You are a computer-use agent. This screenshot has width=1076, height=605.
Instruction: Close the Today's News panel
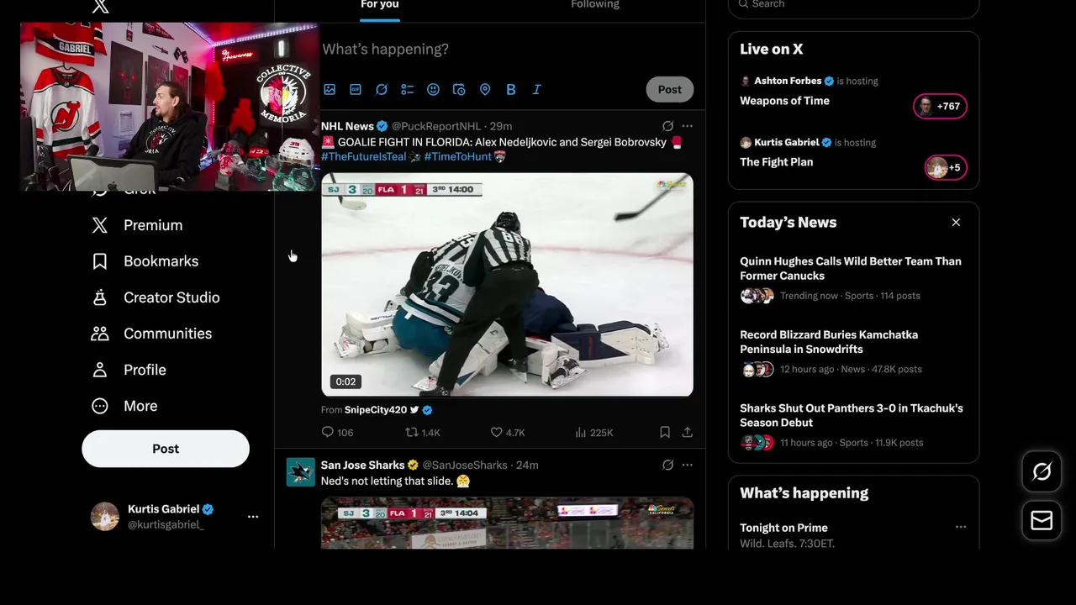pyautogui.click(x=956, y=223)
